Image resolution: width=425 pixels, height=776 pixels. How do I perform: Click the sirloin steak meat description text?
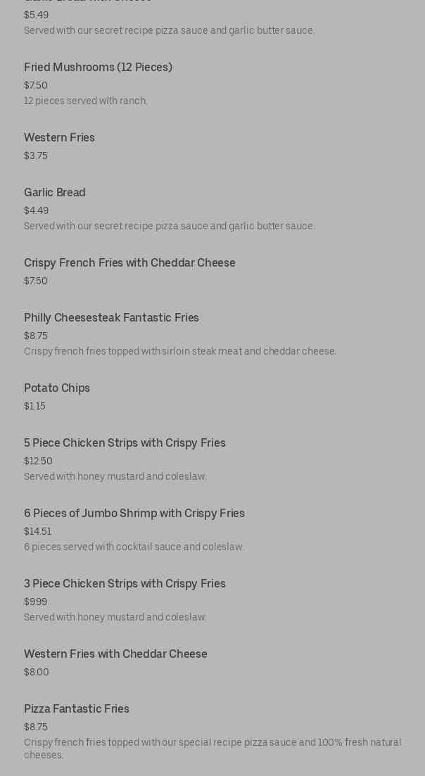[x=180, y=352]
